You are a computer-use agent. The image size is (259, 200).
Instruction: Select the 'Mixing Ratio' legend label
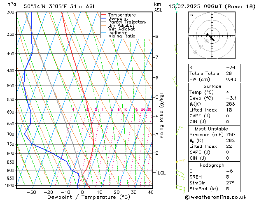click(122, 36)
